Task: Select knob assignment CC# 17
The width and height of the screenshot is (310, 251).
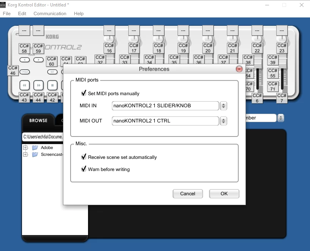Action: tap(134, 48)
